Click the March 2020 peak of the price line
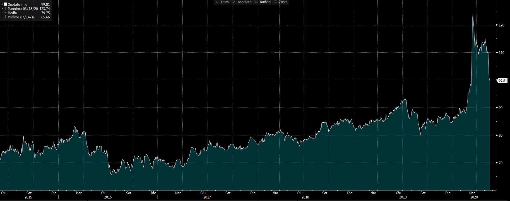Screen dimensions: 510x201 473,15
